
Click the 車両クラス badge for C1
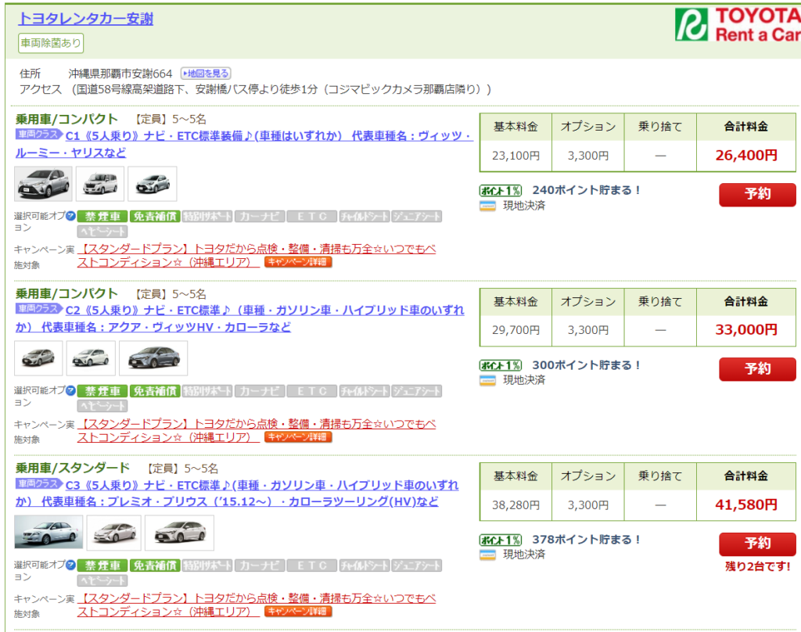point(38,135)
